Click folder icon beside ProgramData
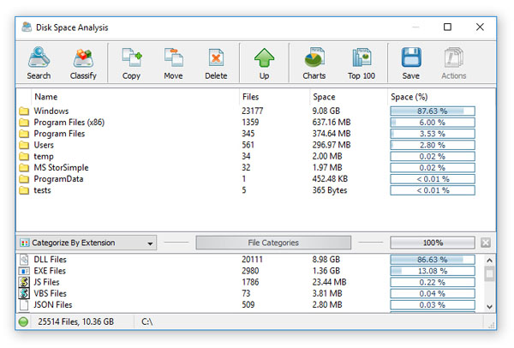The height and width of the screenshot is (348, 514). coord(24,179)
